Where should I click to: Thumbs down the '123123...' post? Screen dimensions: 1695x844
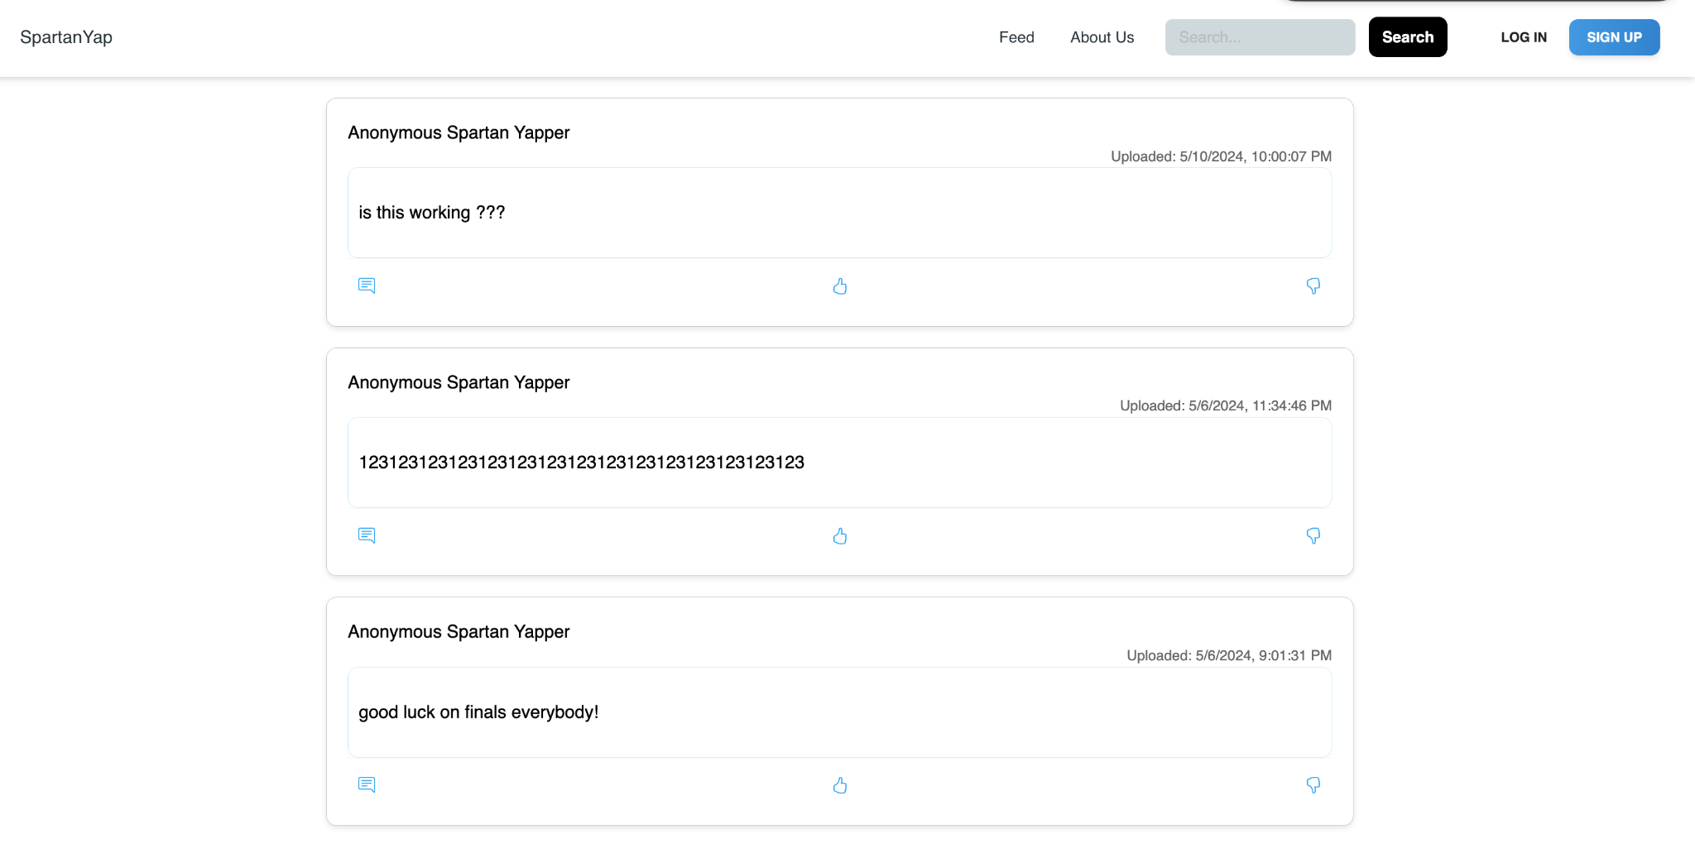tap(1313, 536)
